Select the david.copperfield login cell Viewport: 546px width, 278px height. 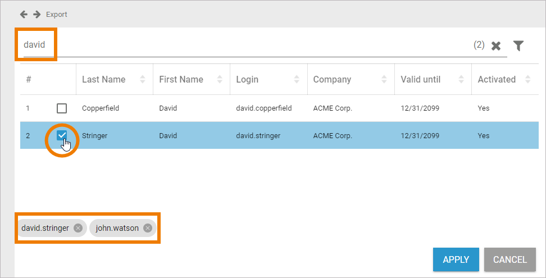[x=263, y=108]
